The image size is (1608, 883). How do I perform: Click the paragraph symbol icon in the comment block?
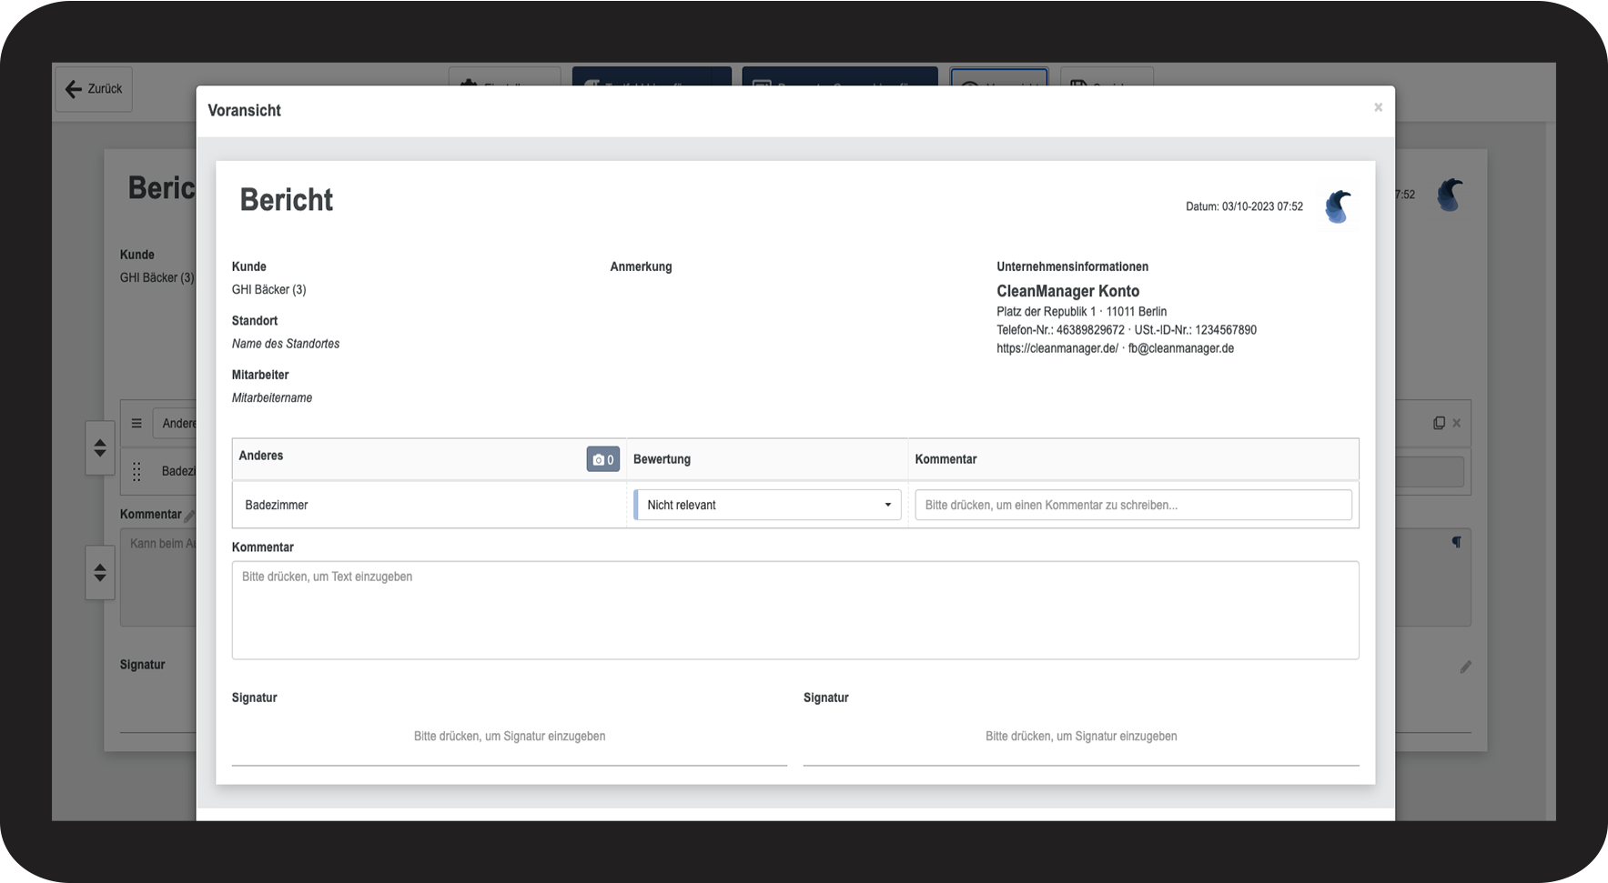coord(1456,542)
